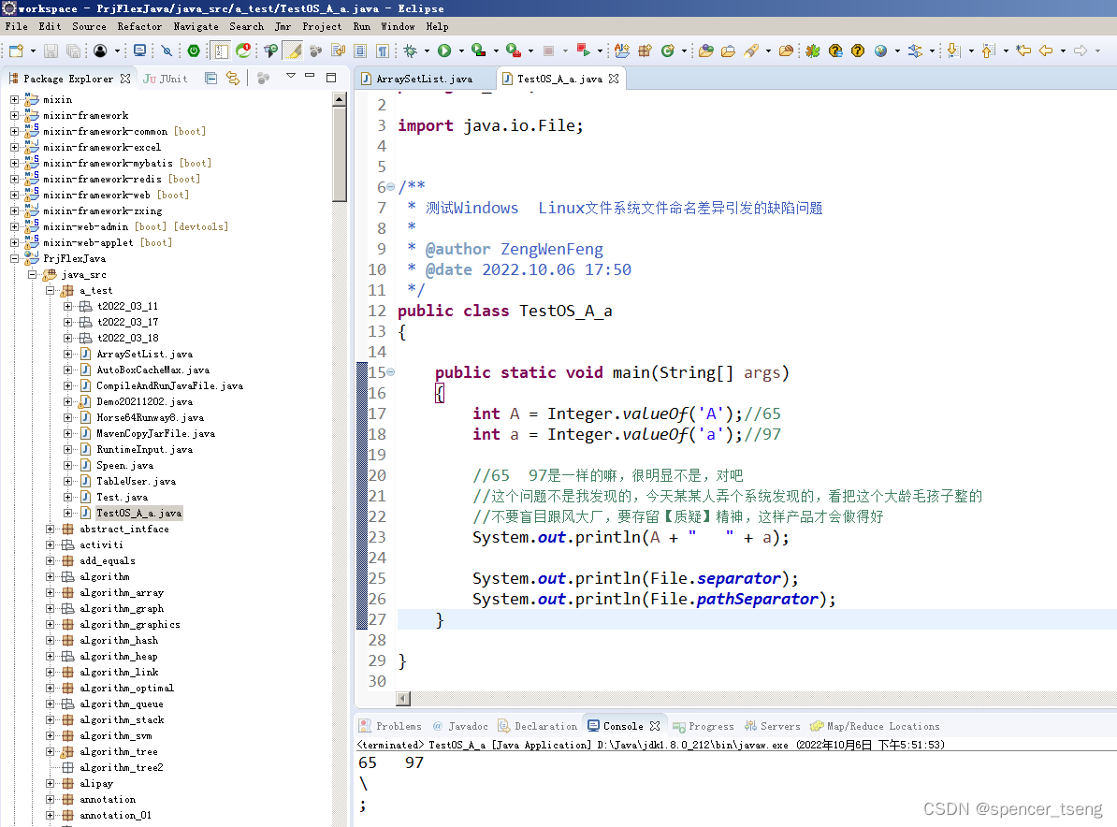
Task: Toggle the Mark Occurrences highlighter button
Action: tap(293, 51)
